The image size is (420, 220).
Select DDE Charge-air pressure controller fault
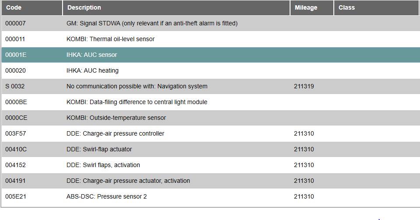click(x=211, y=133)
